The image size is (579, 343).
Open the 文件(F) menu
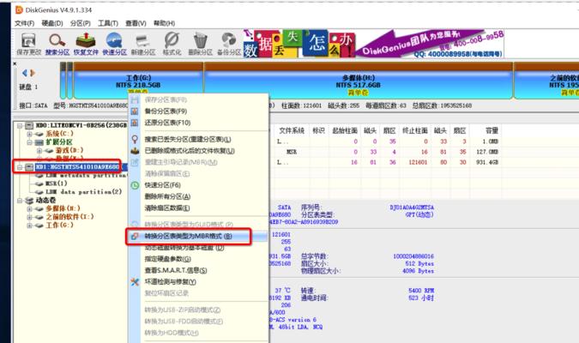pyautogui.click(x=24, y=23)
